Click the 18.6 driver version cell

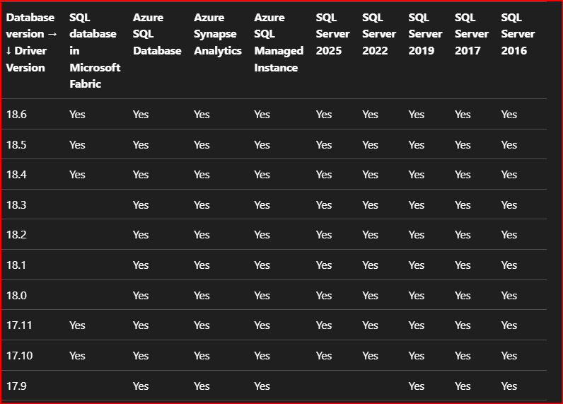coord(16,115)
